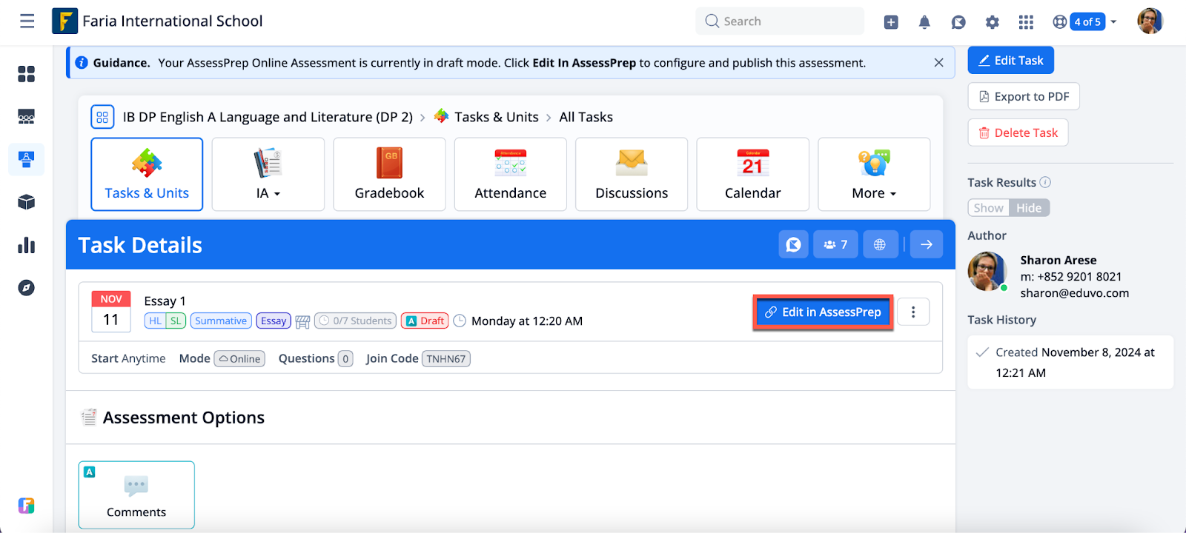Click the All Tasks breadcrumb link
Image resolution: width=1186 pixels, height=533 pixels.
[x=586, y=117]
